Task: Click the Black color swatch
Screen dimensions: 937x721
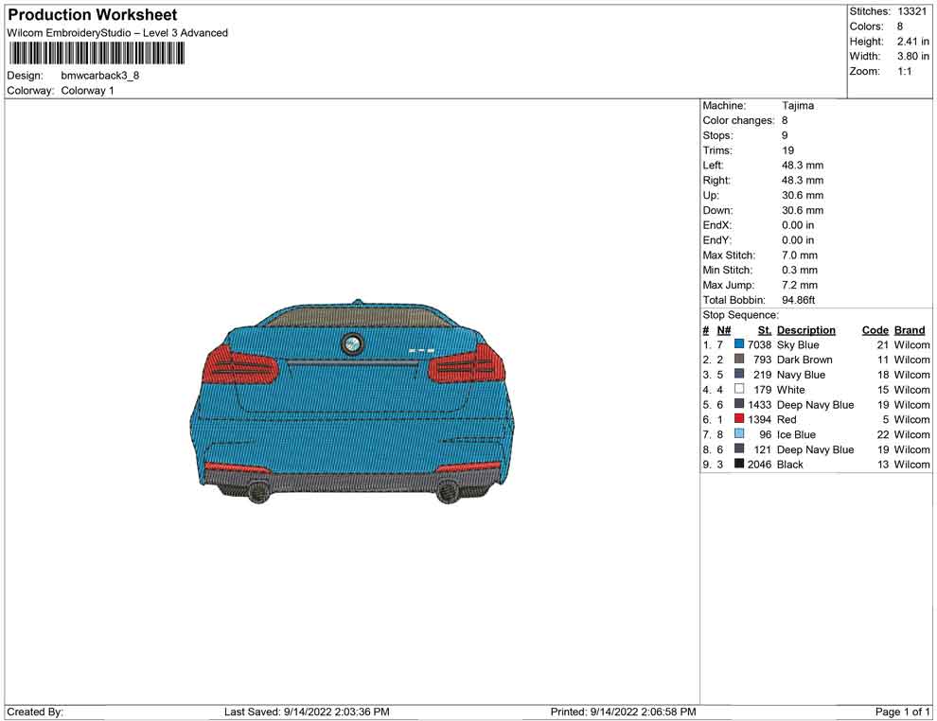Action: pyautogui.click(x=739, y=464)
